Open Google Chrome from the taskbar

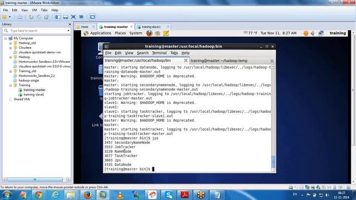click(38, 195)
